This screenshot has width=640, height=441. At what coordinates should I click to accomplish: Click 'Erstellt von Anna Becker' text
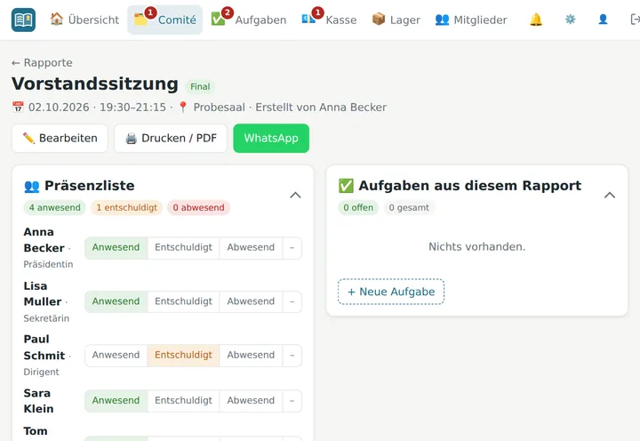coord(321,108)
